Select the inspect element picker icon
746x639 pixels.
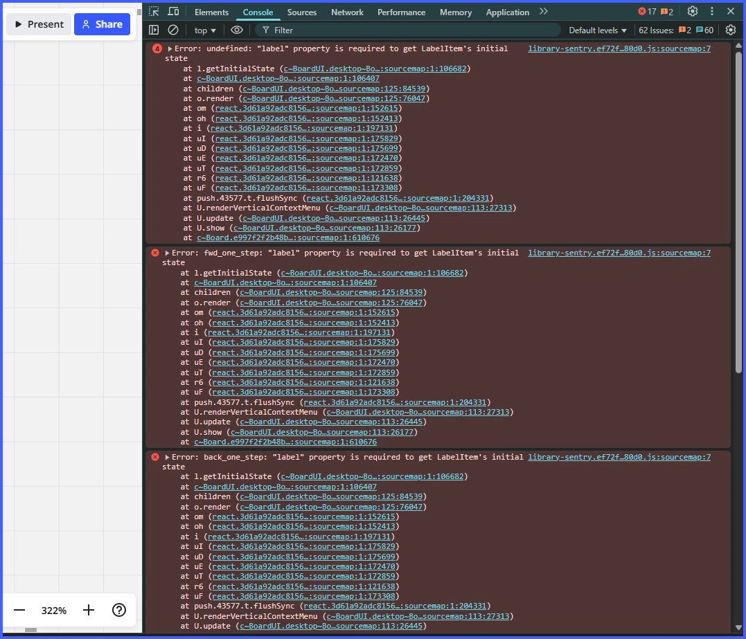154,12
